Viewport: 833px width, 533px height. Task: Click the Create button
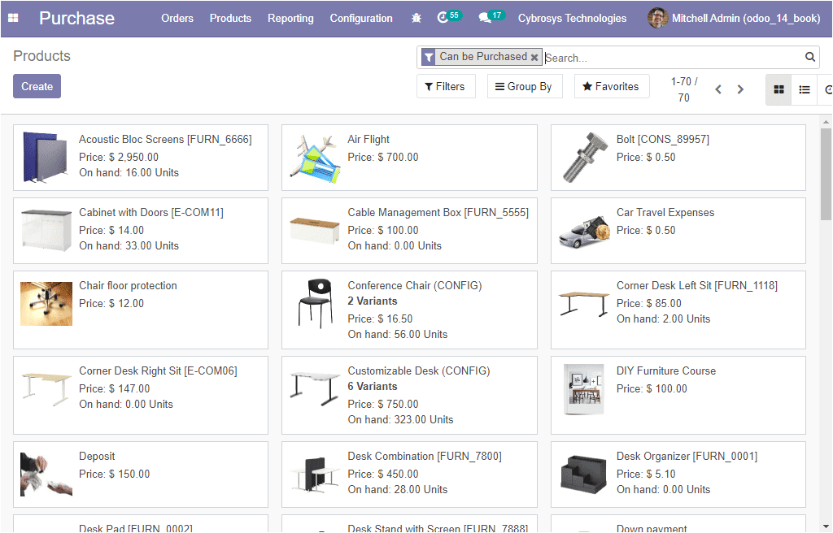(x=37, y=87)
